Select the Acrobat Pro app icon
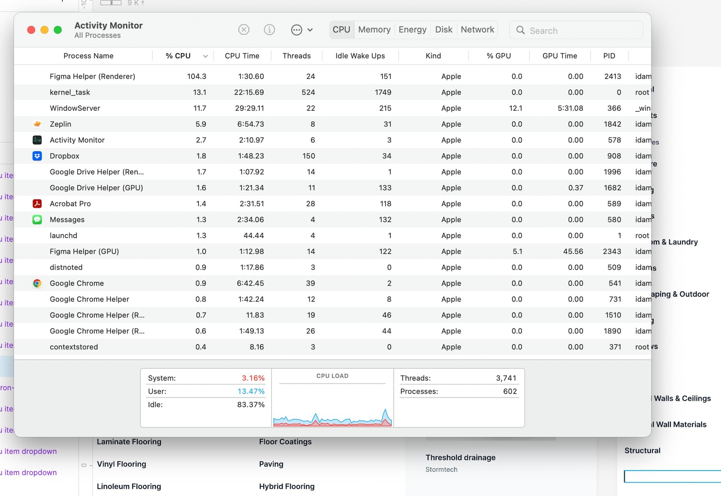The image size is (721, 496). pyautogui.click(x=37, y=203)
